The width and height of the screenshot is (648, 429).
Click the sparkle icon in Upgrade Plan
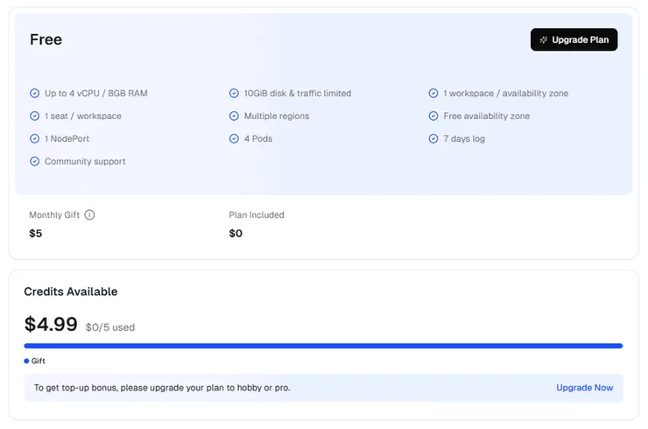pyautogui.click(x=544, y=39)
